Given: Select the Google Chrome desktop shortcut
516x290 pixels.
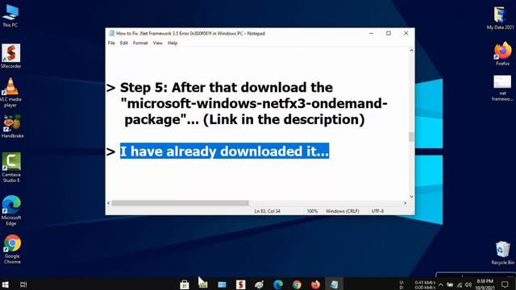Looking at the screenshot, I should [12, 249].
